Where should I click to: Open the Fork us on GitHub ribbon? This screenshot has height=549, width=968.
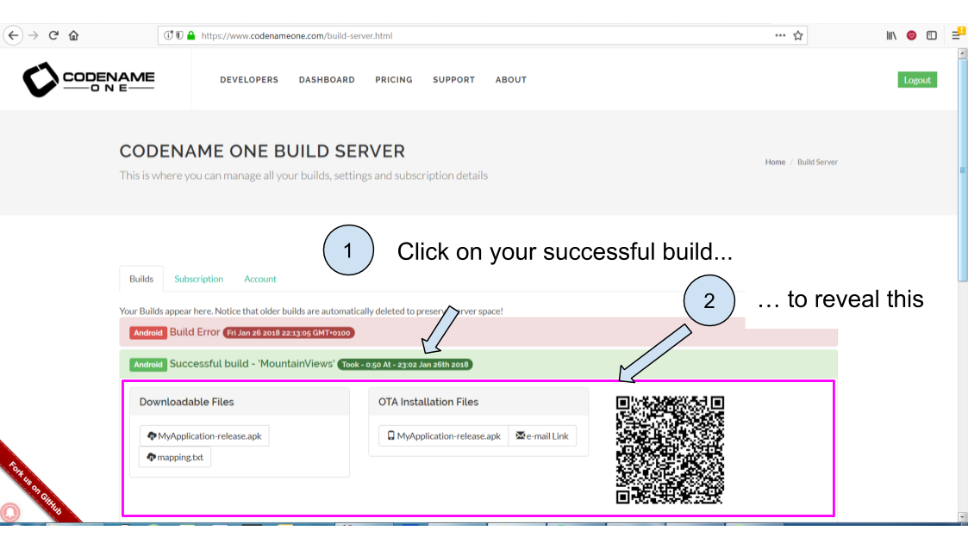coord(37,487)
